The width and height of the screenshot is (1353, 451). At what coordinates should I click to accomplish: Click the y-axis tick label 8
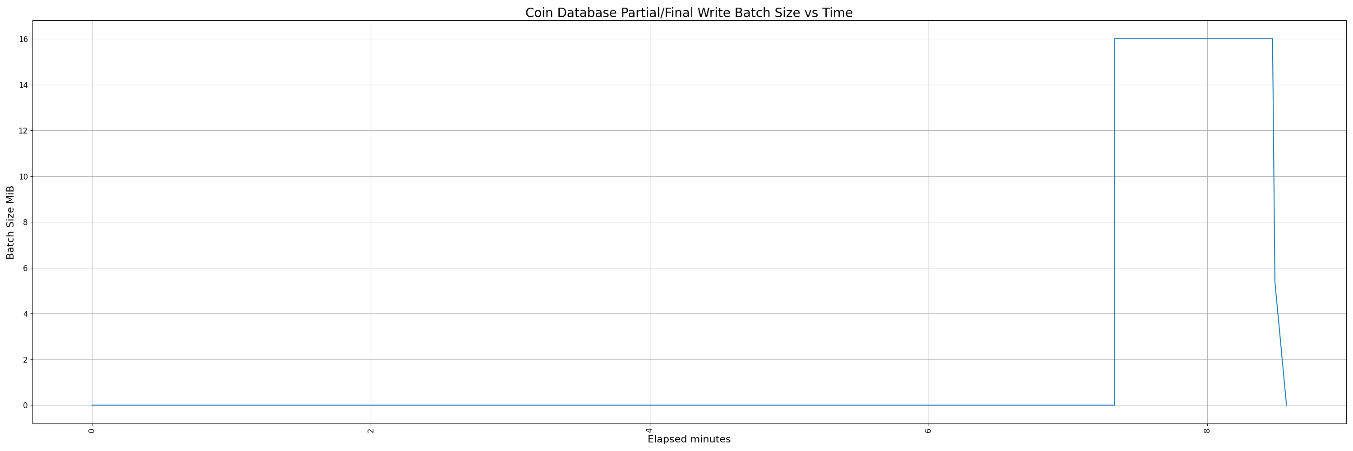[x=25, y=222]
